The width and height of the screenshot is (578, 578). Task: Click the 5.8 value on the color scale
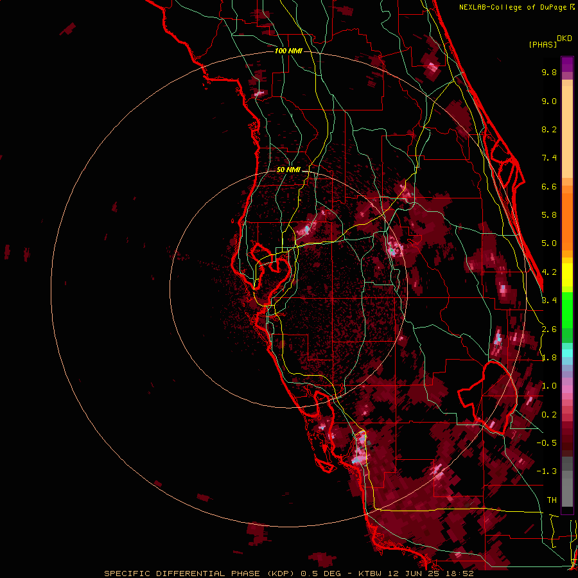tap(549, 215)
